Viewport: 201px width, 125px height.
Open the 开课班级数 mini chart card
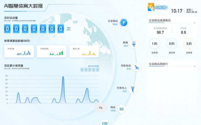coord(51,51)
